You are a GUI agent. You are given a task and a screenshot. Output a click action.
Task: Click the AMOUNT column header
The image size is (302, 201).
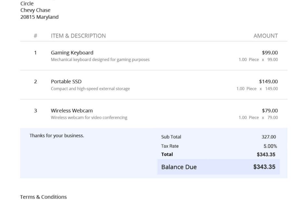pyautogui.click(x=266, y=36)
